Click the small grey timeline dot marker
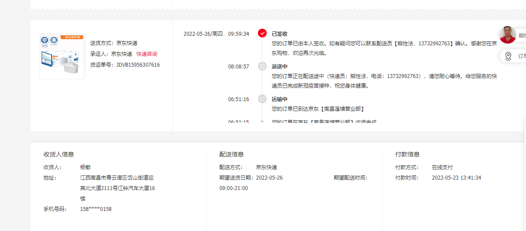The width and height of the screenshot is (526, 231). click(262, 121)
